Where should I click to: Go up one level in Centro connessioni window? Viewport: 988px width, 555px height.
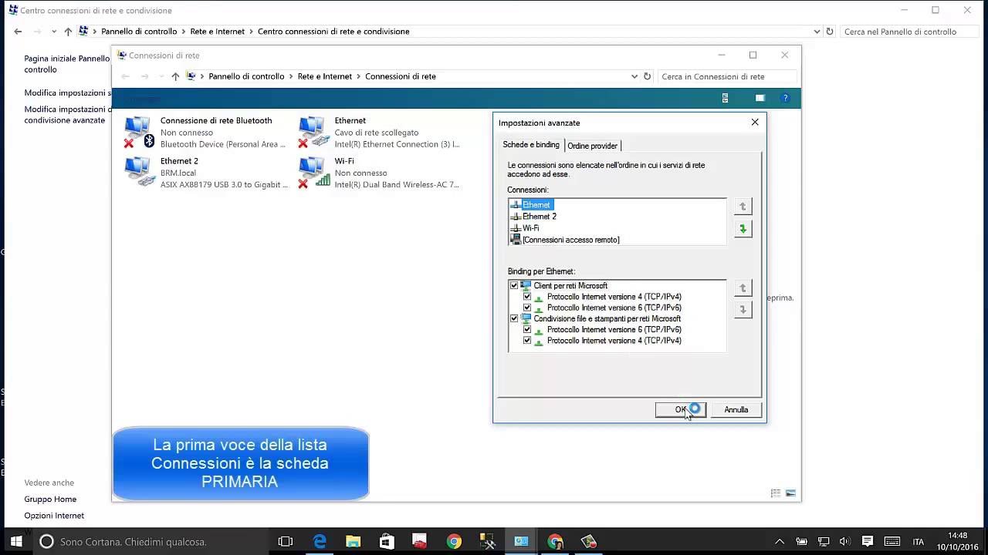68,32
